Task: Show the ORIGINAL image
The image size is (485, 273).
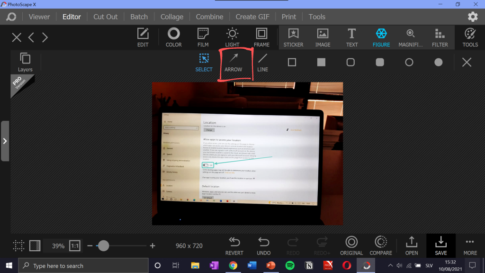Action: click(x=351, y=246)
